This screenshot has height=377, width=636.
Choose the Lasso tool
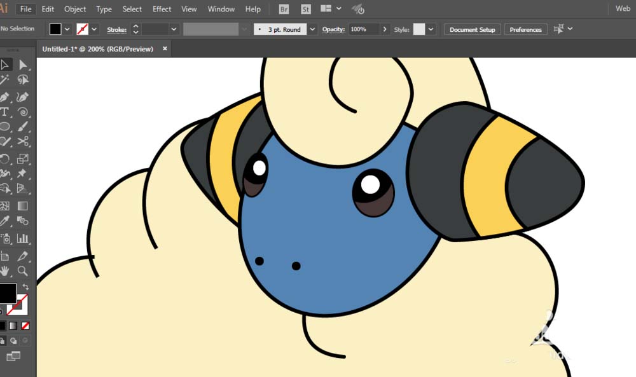23,80
